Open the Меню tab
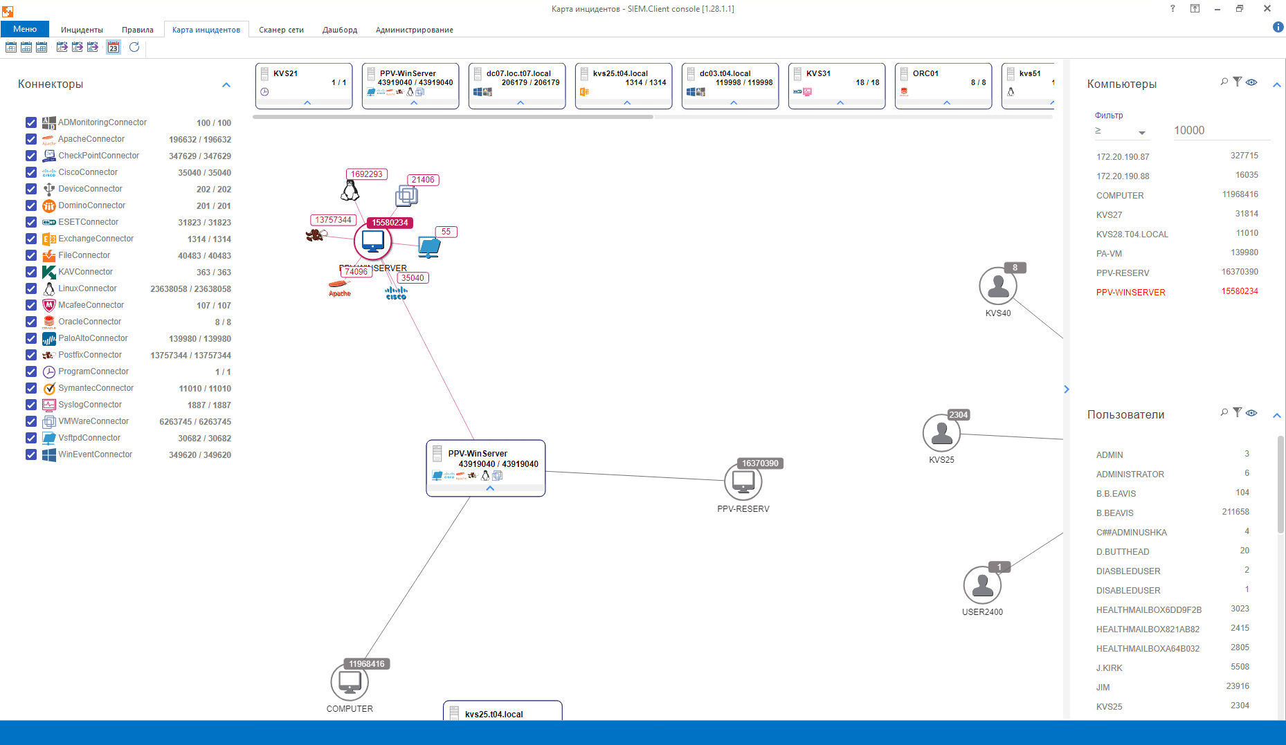This screenshot has height=745, width=1286. click(25, 29)
